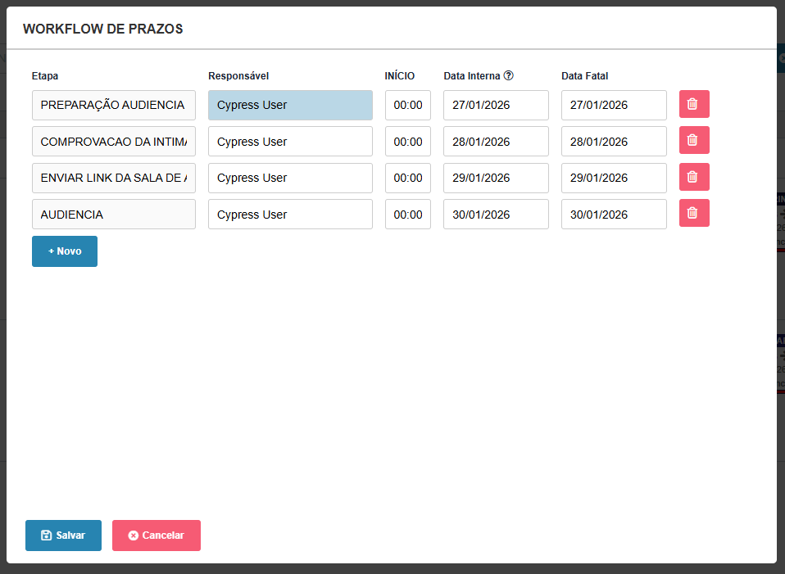Open Responsável dropdown for COMPROVACAO DA INTIMA row
785x574 pixels.
[290, 142]
